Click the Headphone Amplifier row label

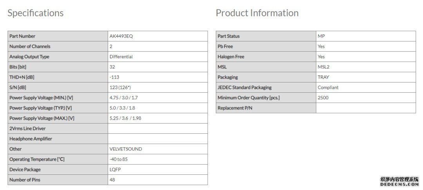(31, 139)
